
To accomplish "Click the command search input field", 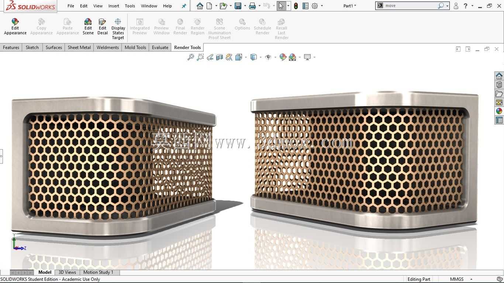I will [x=410, y=6].
